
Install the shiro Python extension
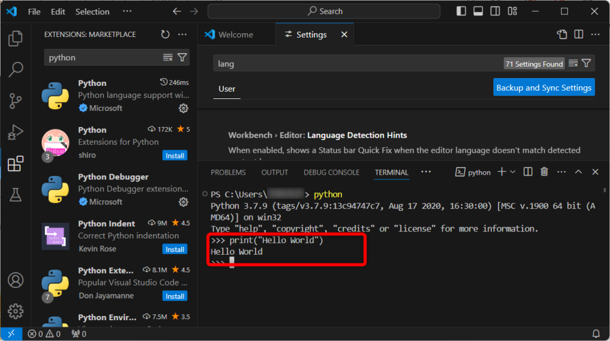(x=175, y=156)
